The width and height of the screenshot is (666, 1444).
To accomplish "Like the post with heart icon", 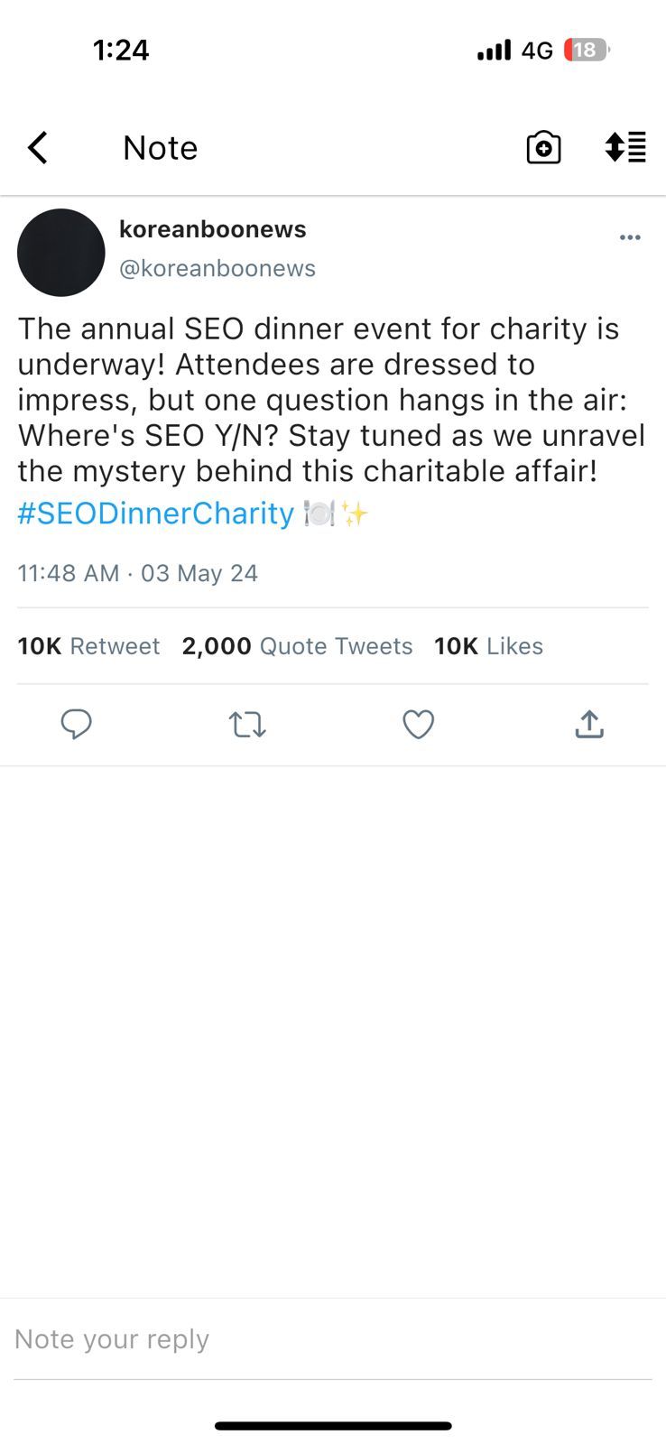I will pos(418,724).
